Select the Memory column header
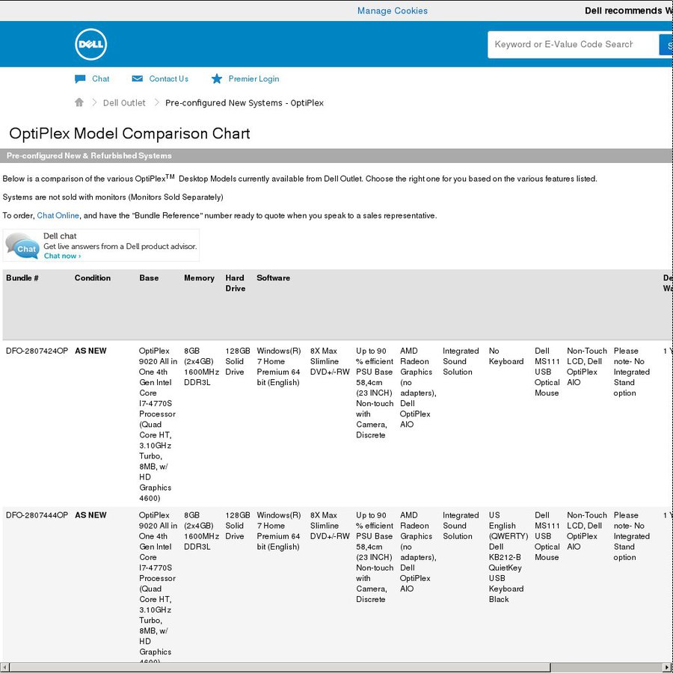This screenshot has width=673, height=673. tap(199, 278)
